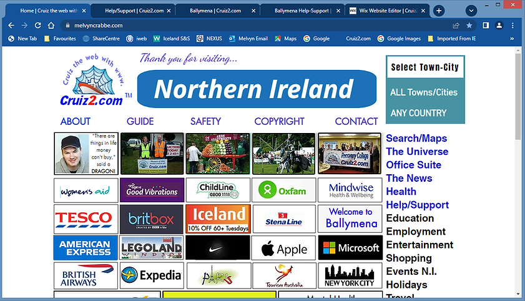Open the Google Images bookmark

point(399,39)
